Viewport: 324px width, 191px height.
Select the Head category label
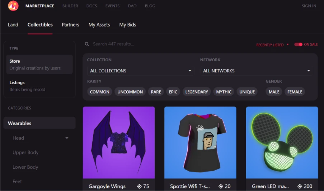click(x=18, y=138)
